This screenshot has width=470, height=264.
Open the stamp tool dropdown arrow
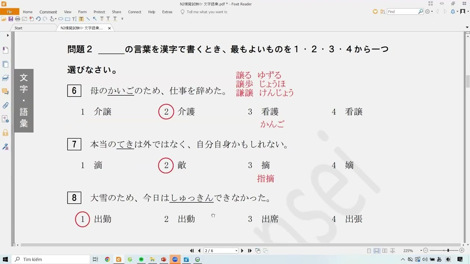[55, 19]
